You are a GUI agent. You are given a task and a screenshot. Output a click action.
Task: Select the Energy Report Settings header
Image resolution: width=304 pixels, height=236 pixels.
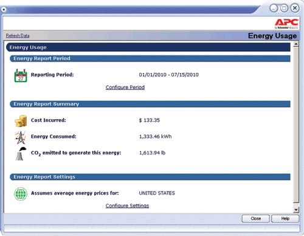pos(150,177)
